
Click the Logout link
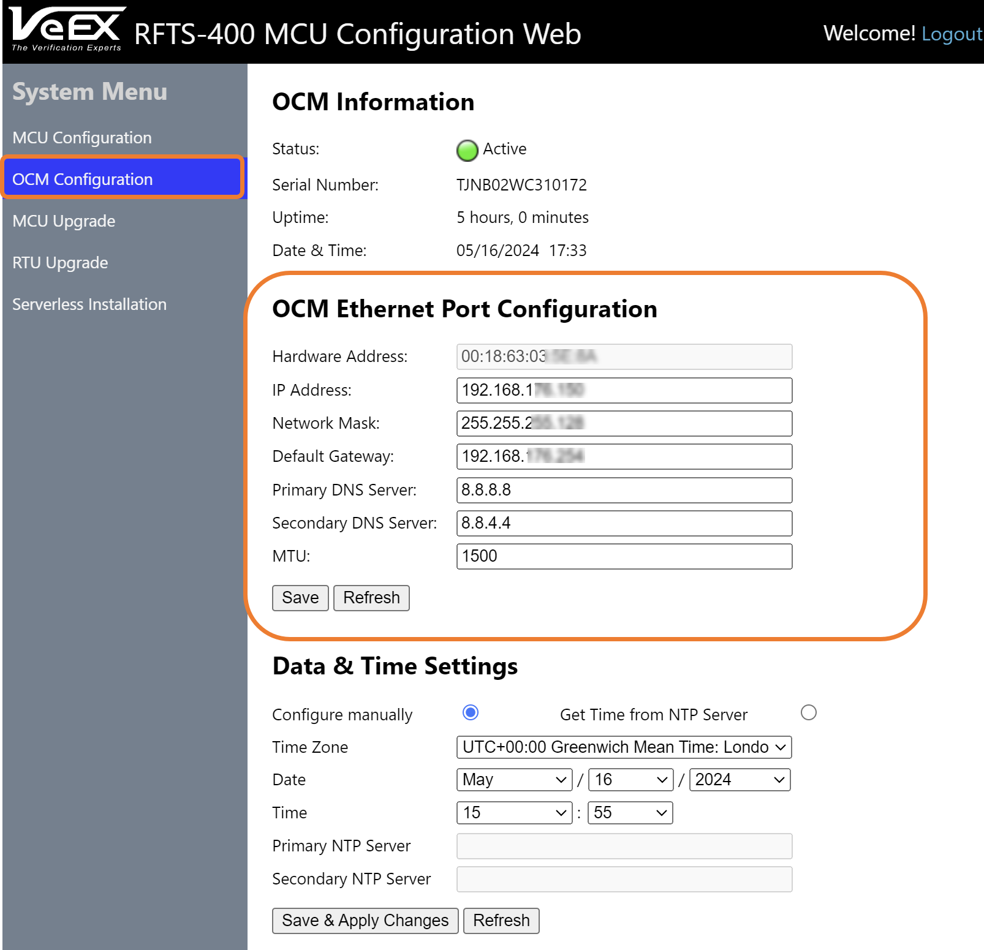coord(952,34)
